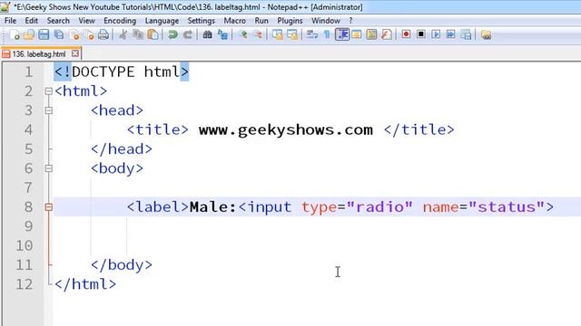Click the "radio" attribute value
581x326 pixels.
point(379,207)
